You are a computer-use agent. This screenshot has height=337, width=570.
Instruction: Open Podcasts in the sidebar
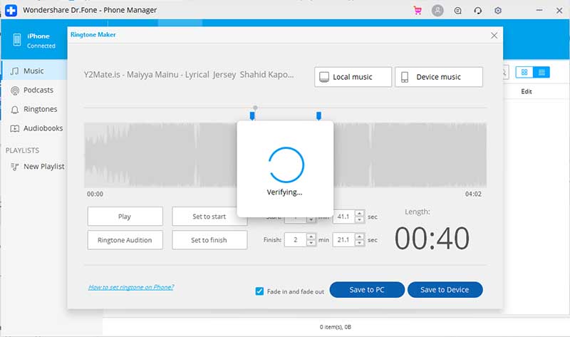(32, 90)
